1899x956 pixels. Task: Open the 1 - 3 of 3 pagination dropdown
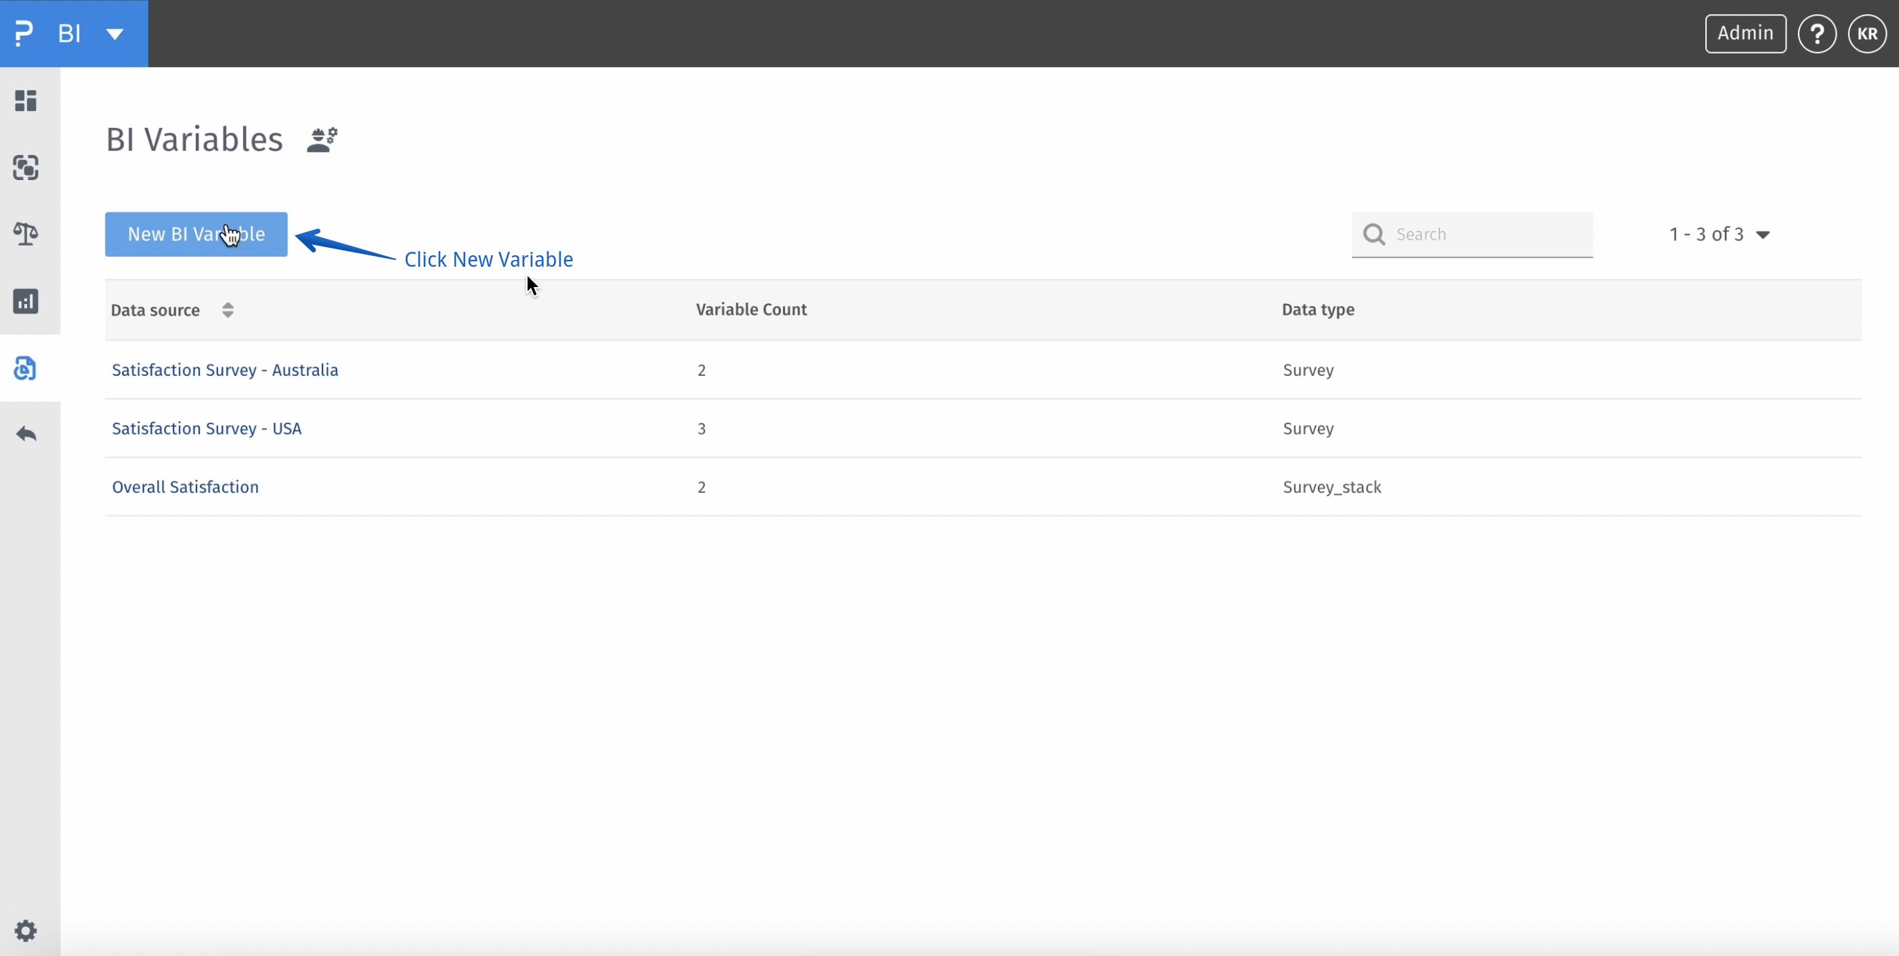click(1763, 235)
